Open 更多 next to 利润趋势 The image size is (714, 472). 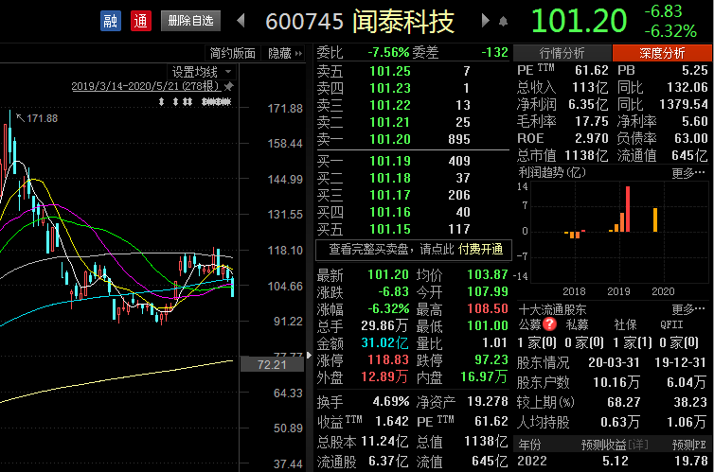click(x=688, y=173)
